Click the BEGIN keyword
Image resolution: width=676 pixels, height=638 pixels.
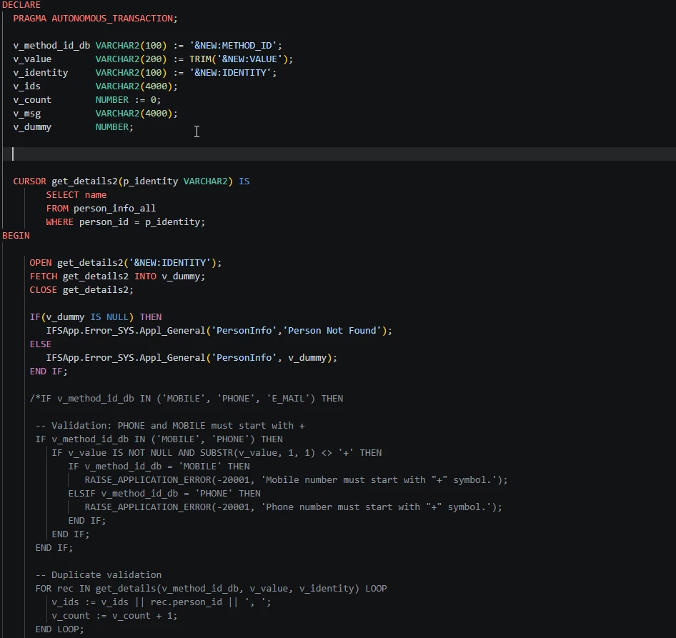tap(16, 235)
